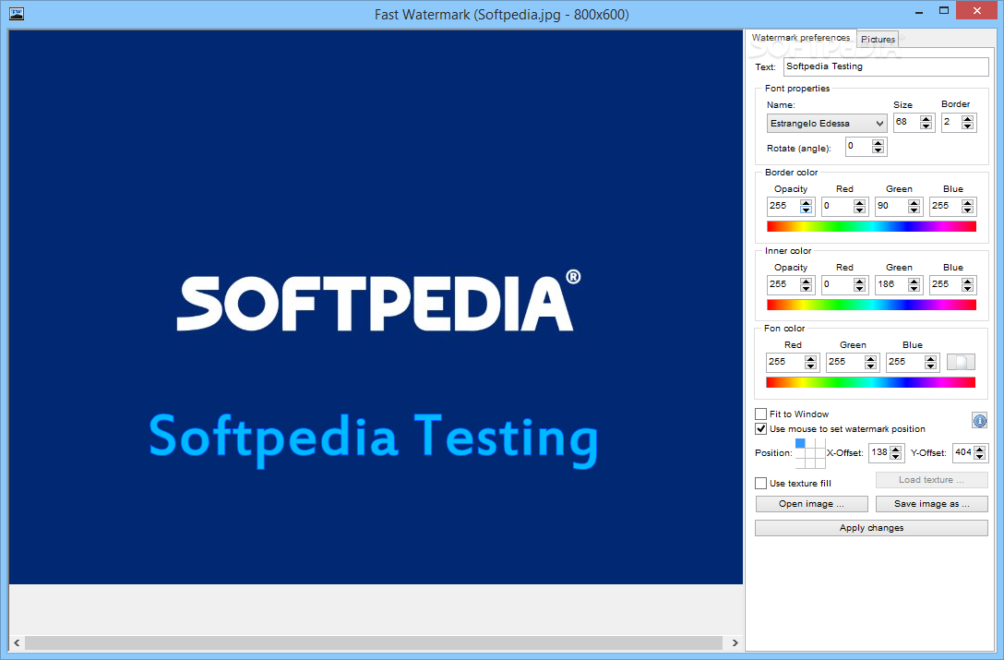Decrease font Size with down arrow
This screenshot has height=660, width=1004.
[x=926, y=126]
